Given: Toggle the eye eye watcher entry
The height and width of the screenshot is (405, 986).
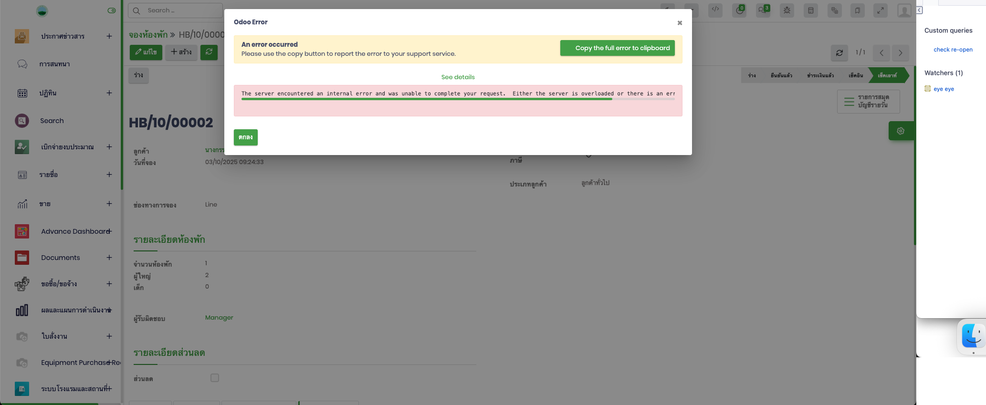Looking at the screenshot, I should coord(944,89).
